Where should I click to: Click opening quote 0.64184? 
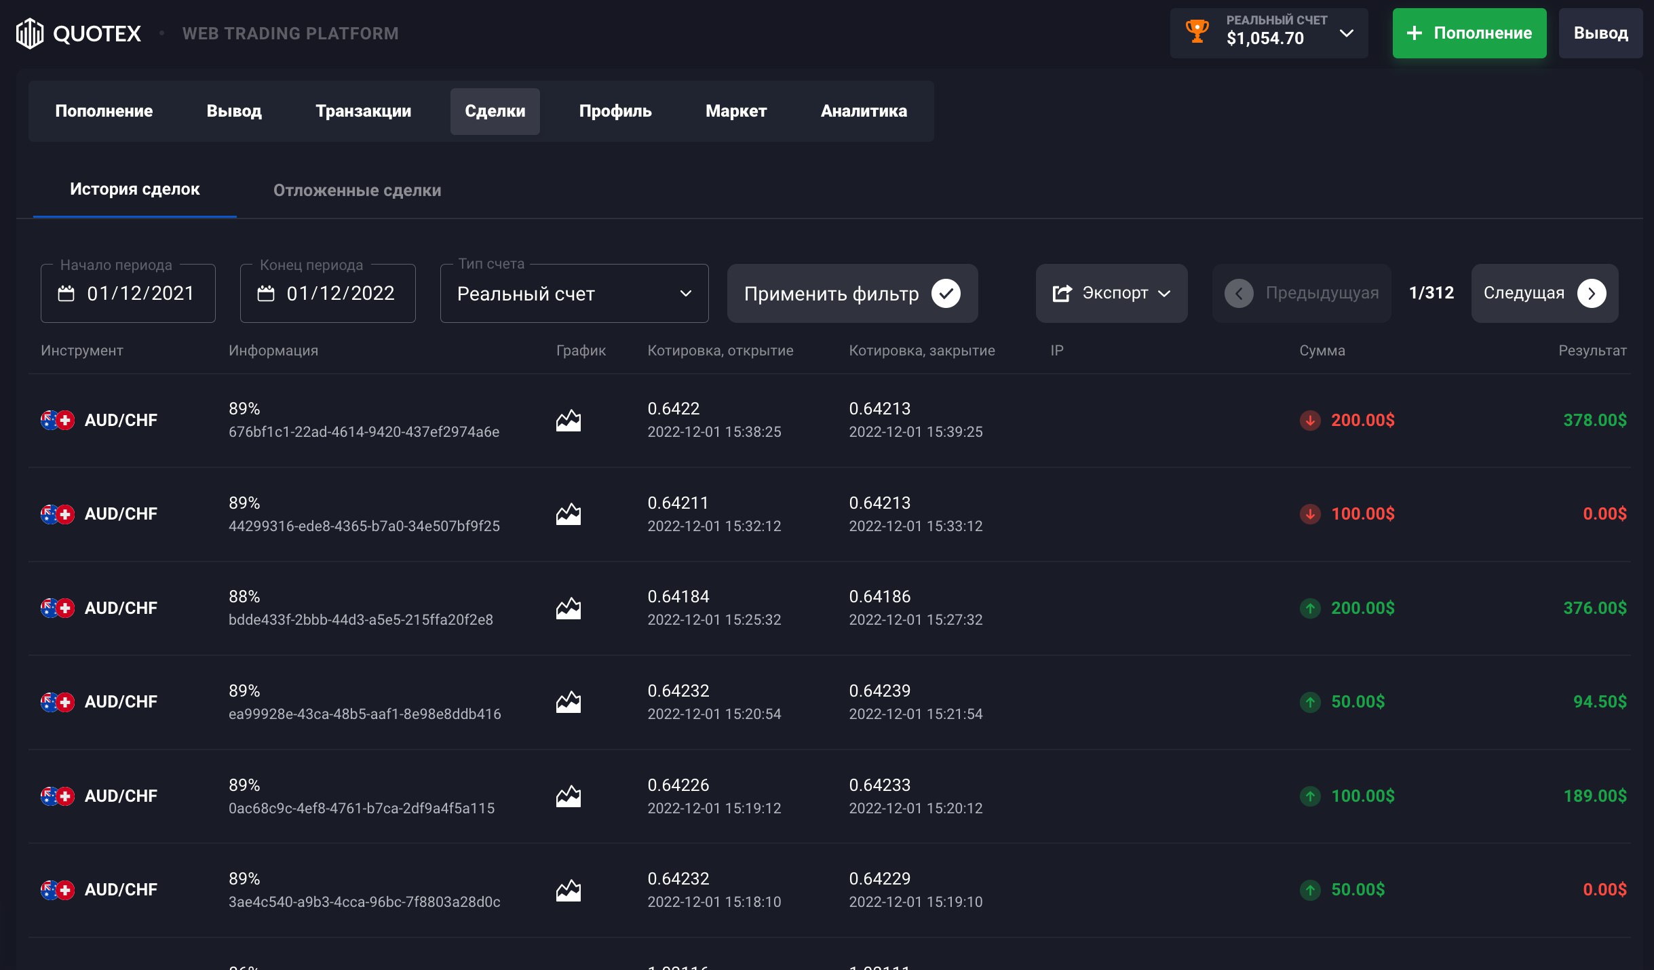678,597
